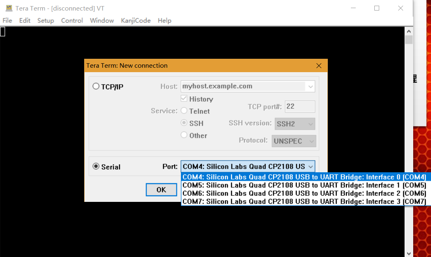Viewport: 431px width, 257px height.
Task: Open the serial Port dropdown
Action: 311,166
